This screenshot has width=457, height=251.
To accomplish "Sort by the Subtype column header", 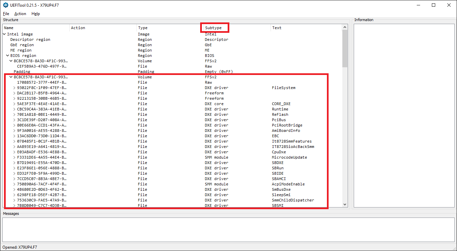I will pos(237,28).
